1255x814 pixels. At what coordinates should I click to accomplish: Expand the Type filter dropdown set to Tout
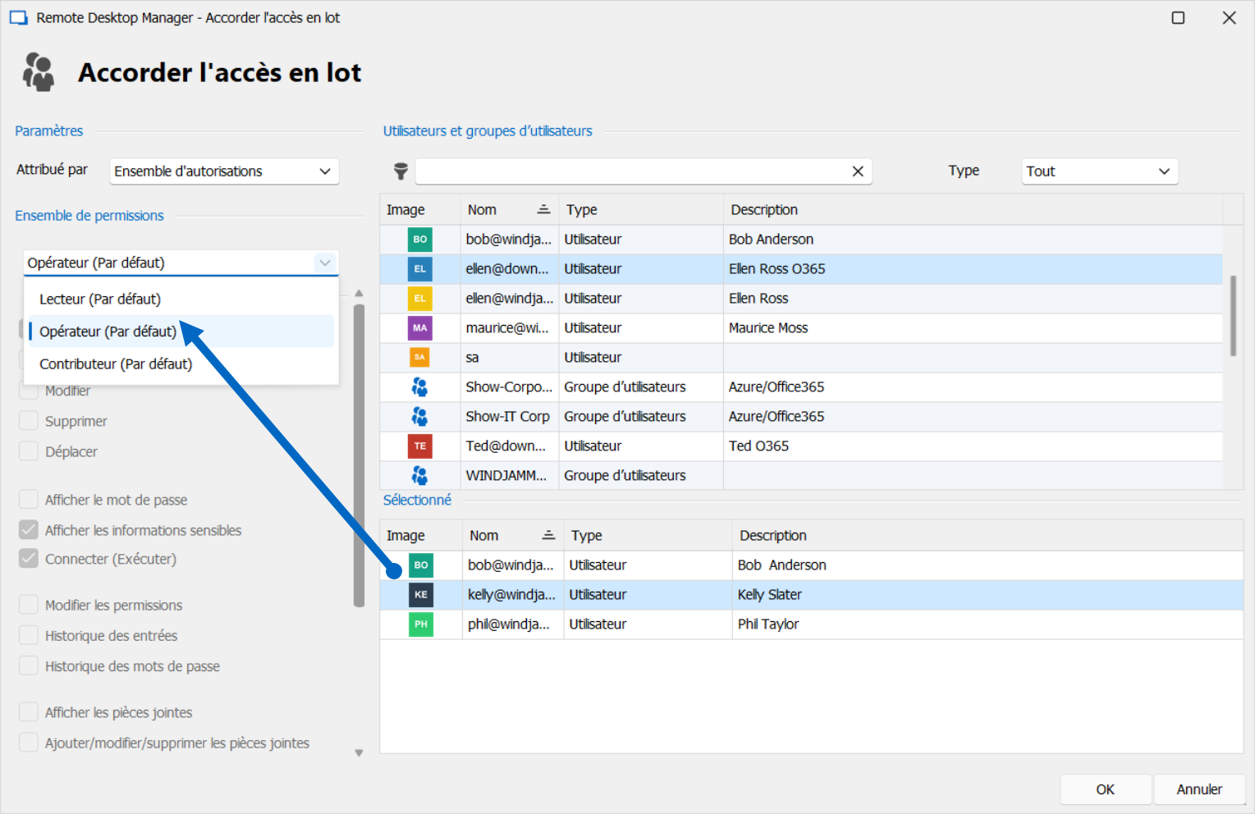coord(1098,171)
